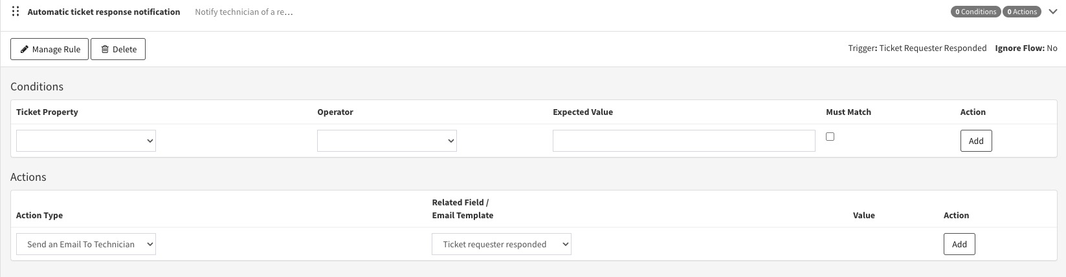Click the Conditions section heading

37,87
